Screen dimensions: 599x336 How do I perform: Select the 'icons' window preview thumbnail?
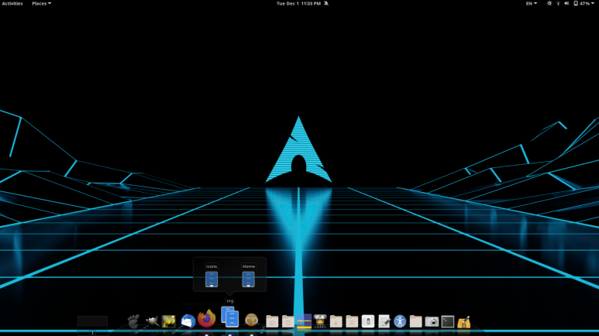coord(212,279)
